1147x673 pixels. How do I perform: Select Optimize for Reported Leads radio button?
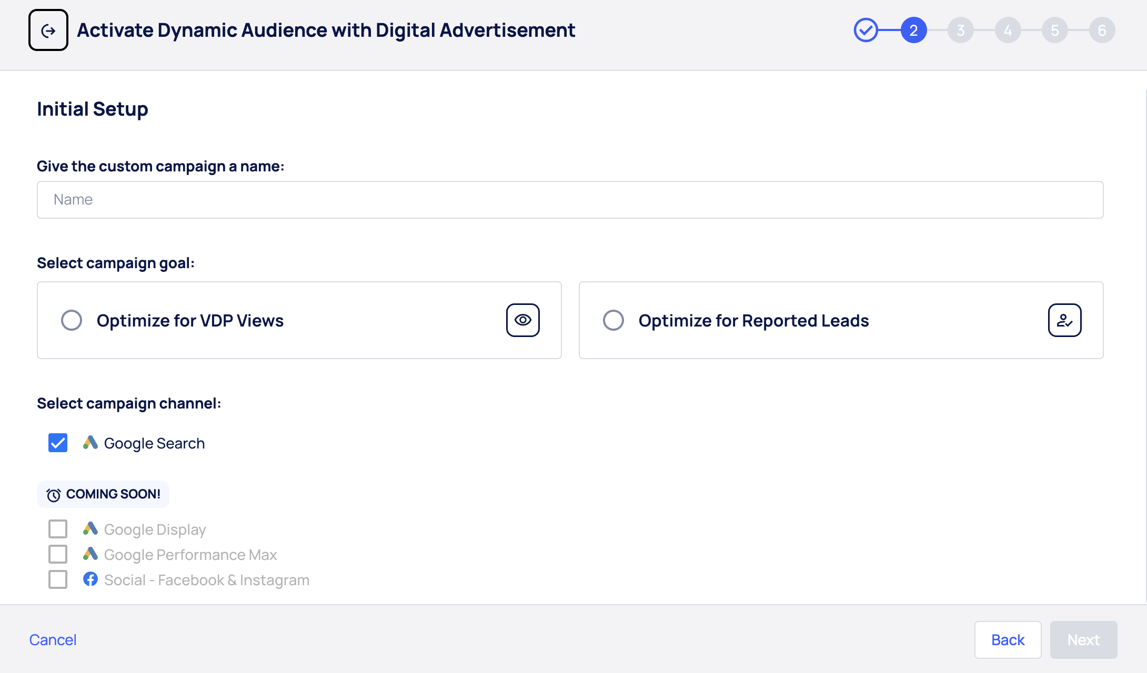click(x=613, y=320)
